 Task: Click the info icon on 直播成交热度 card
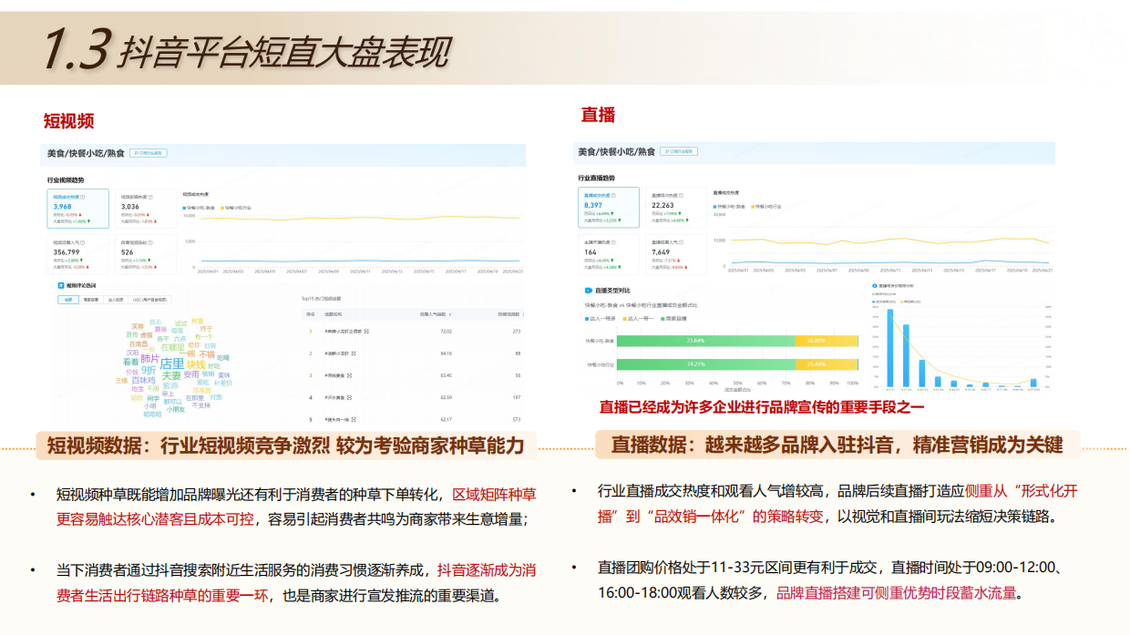coord(615,194)
